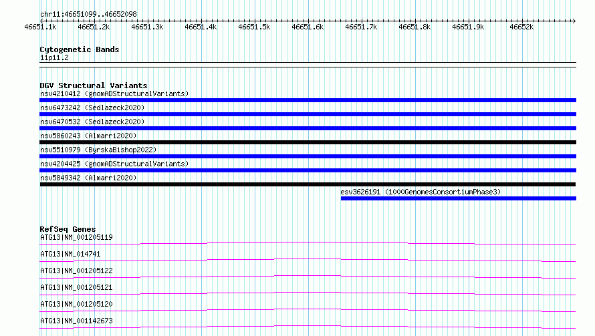
Task: Select the blue bar under nsv4204425
Action: pos(308,170)
